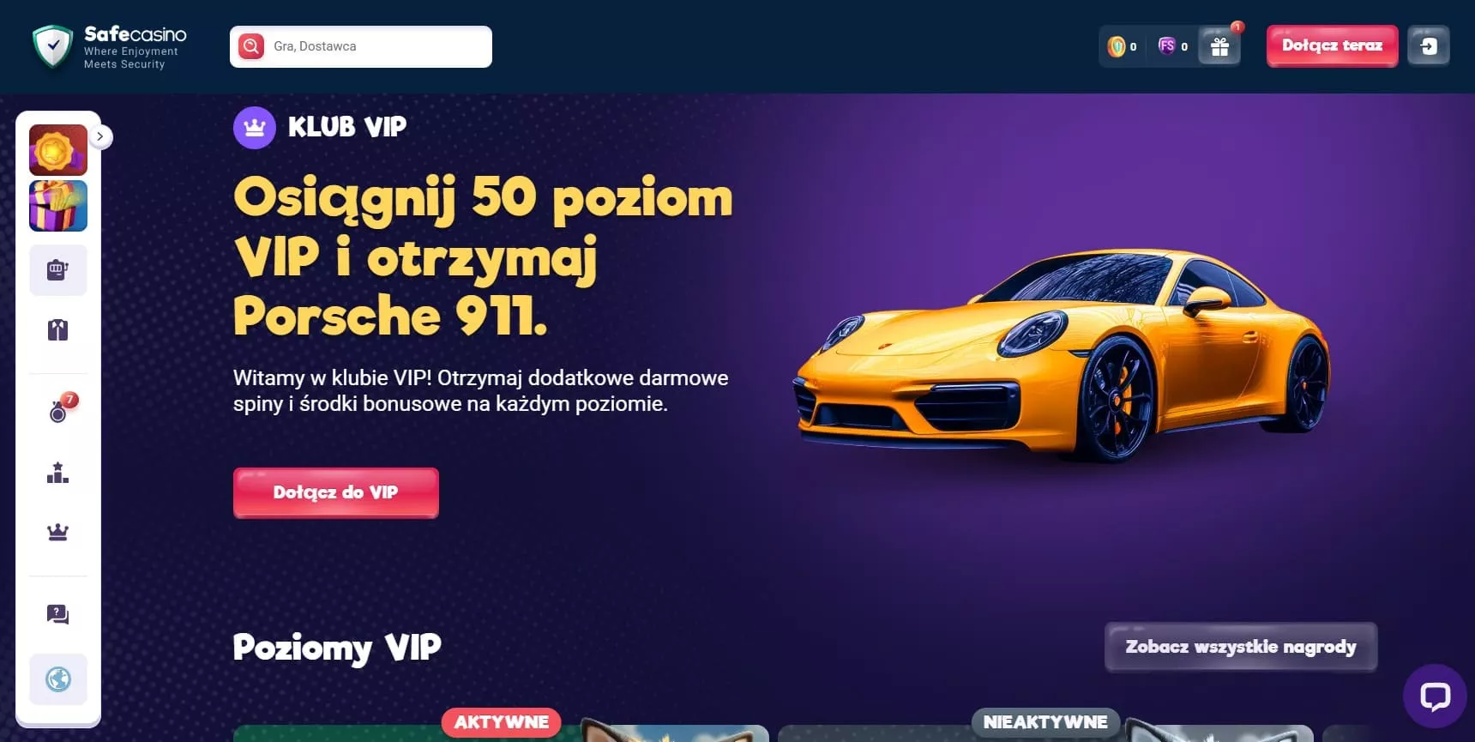Click the search field Gra, Dostawca
Viewport: 1475px width, 742px height.
(361, 46)
